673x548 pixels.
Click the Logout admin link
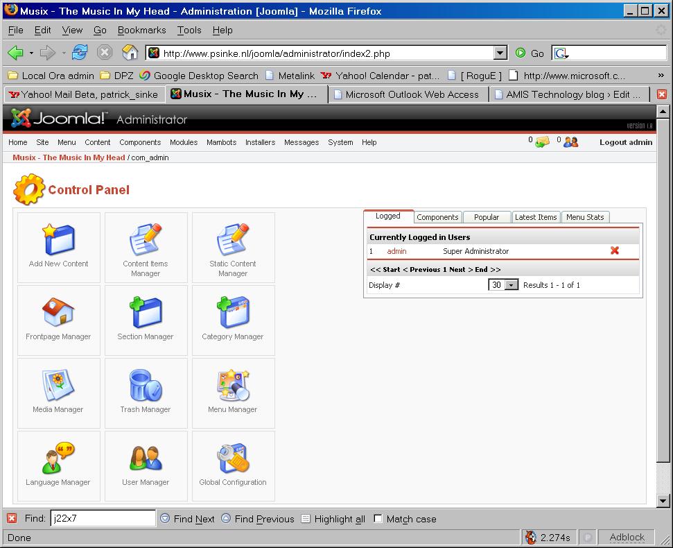tap(626, 142)
